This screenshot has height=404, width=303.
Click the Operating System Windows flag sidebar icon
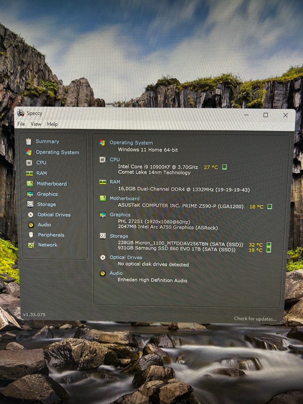click(29, 152)
